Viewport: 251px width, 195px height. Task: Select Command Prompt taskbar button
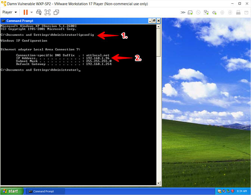[x=45, y=191]
